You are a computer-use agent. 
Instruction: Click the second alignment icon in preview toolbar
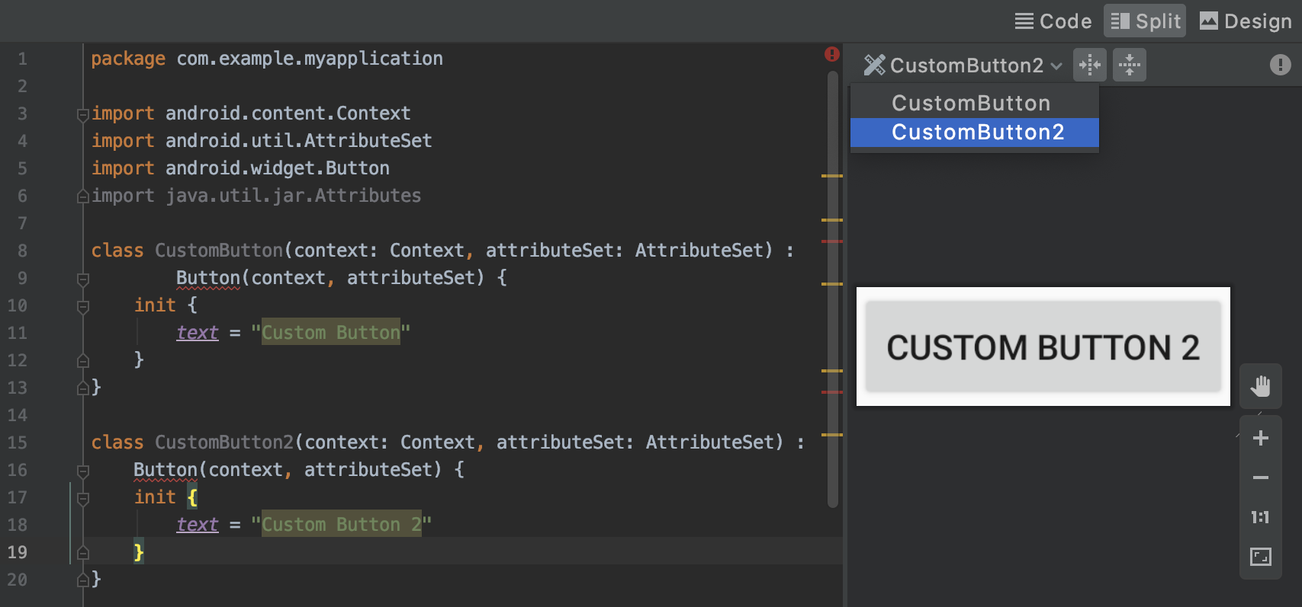[x=1129, y=65]
